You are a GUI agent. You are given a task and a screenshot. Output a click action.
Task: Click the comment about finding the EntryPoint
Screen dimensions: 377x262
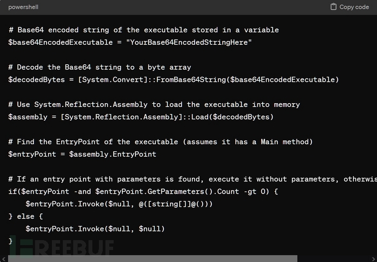coord(161,142)
